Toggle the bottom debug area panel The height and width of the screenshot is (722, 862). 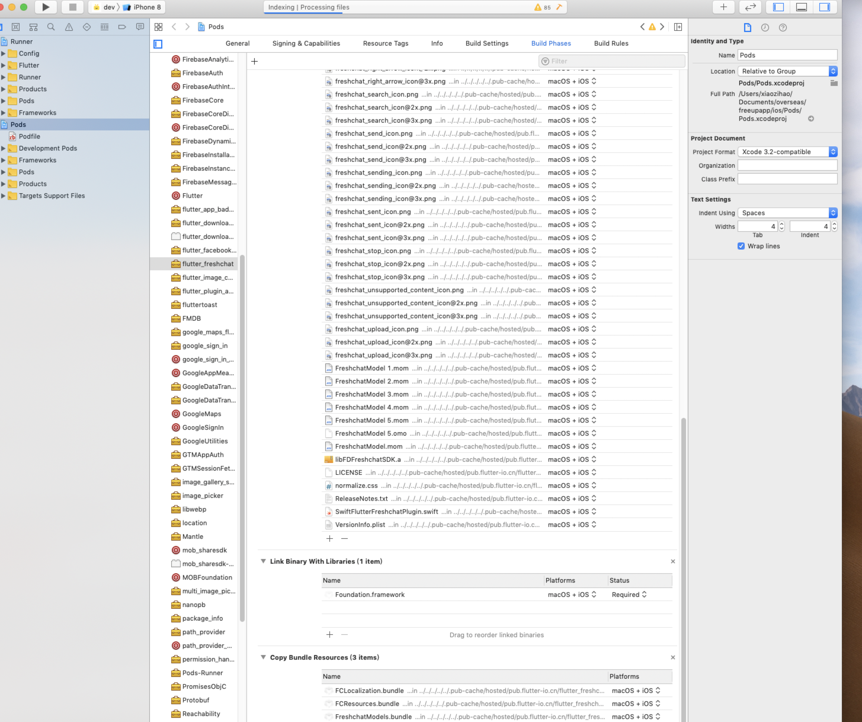click(x=801, y=7)
